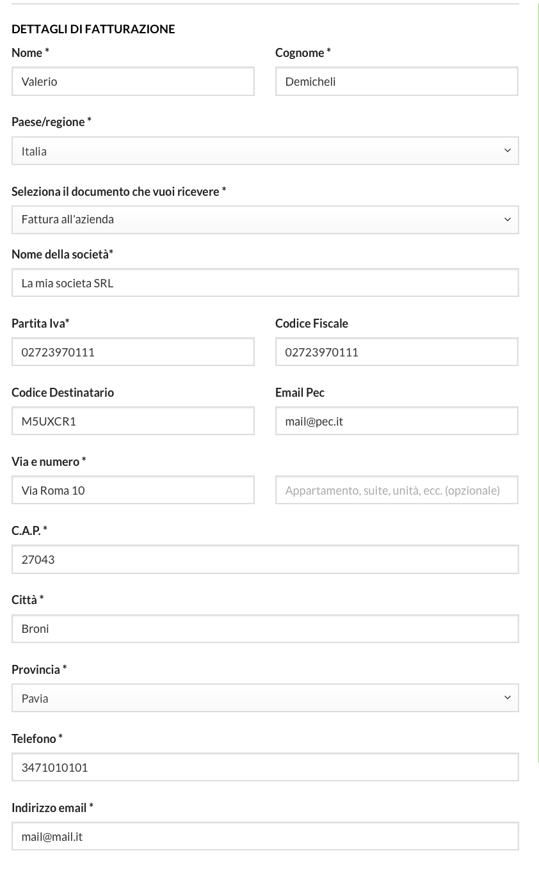Click the Provincia dropdown chevron arrow
Screen dimensions: 539x869
(x=507, y=698)
